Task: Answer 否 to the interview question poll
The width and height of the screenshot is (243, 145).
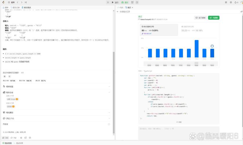Action: (x=9, y=77)
